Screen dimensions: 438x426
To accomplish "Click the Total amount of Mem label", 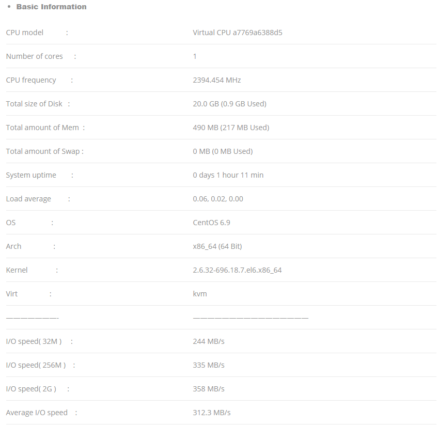I will coord(42,128).
